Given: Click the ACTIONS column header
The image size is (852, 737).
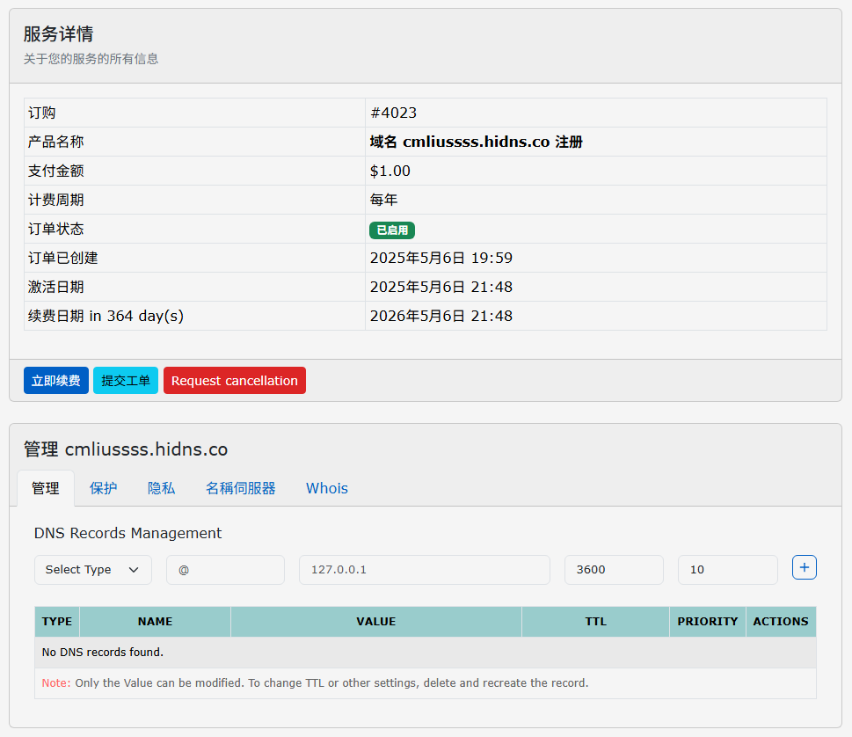Looking at the screenshot, I should (780, 622).
